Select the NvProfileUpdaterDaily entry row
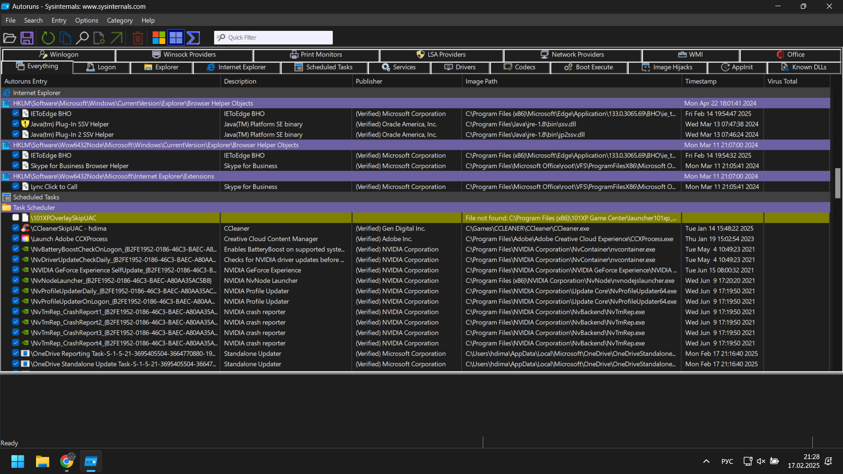The image size is (843, 474). pos(415,291)
